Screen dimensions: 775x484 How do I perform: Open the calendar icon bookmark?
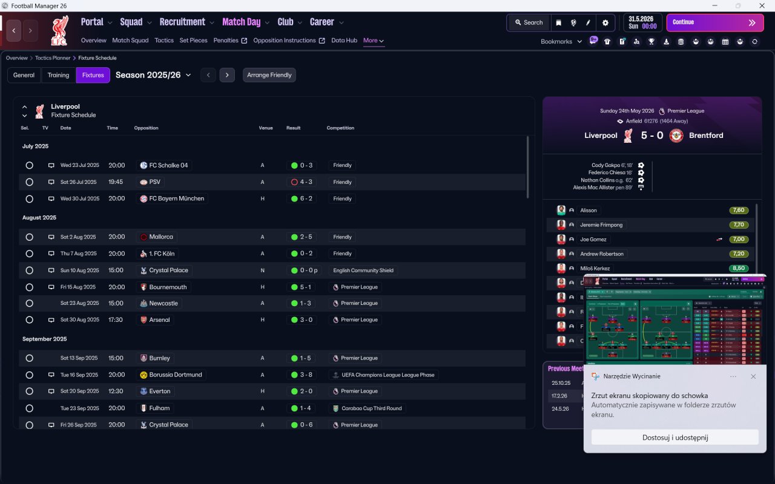pyautogui.click(x=725, y=42)
